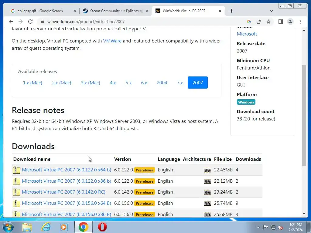The image size is (311, 233).
Task: Click the active 2007 release button
Action: [x=197, y=83]
